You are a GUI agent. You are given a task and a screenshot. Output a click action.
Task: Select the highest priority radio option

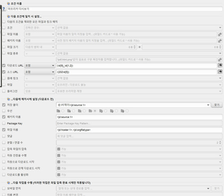pos(127,111)
